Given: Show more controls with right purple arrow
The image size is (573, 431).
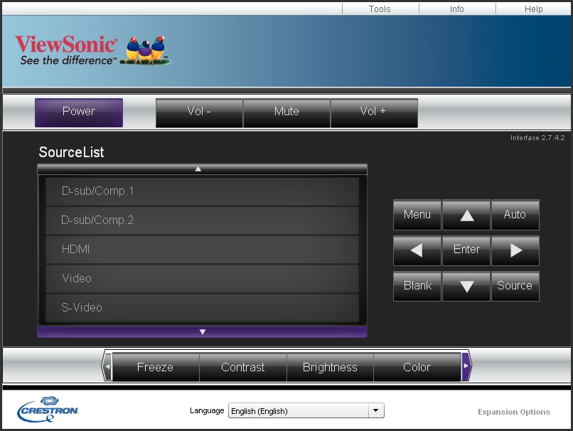Looking at the screenshot, I should 466,366.
